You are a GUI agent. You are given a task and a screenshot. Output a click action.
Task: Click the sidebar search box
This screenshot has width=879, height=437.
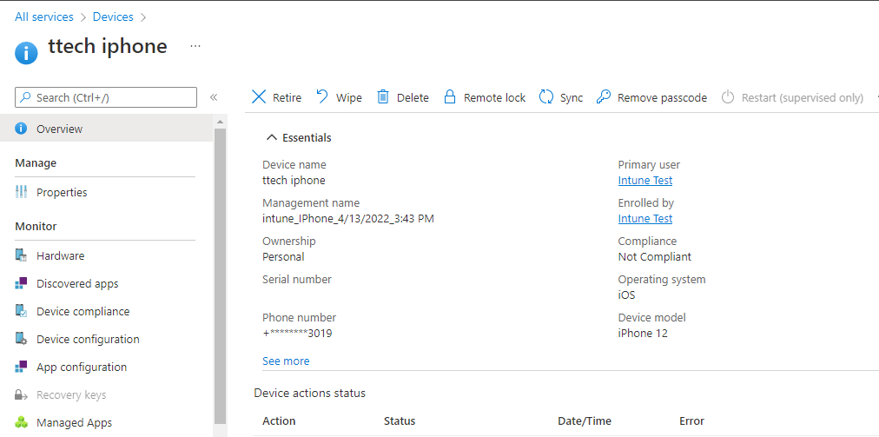click(106, 97)
